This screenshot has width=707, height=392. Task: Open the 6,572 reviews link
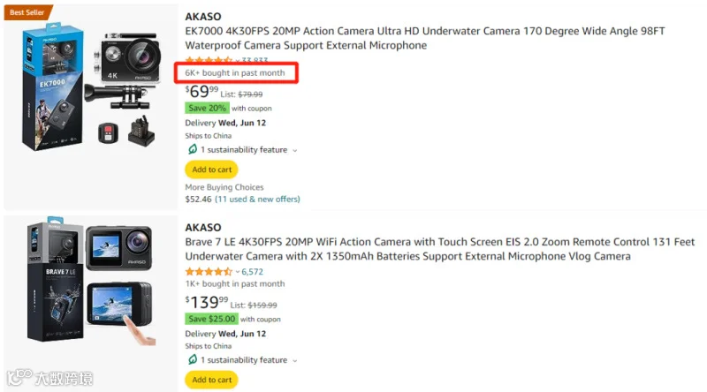[x=252, y=272]
